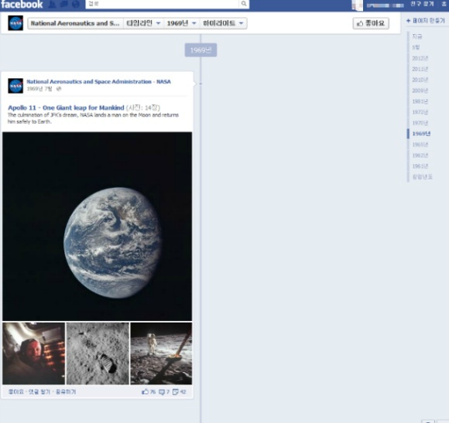Jump to 5월 in the year sidebar

pyautogui.click(x=416, y=47)
